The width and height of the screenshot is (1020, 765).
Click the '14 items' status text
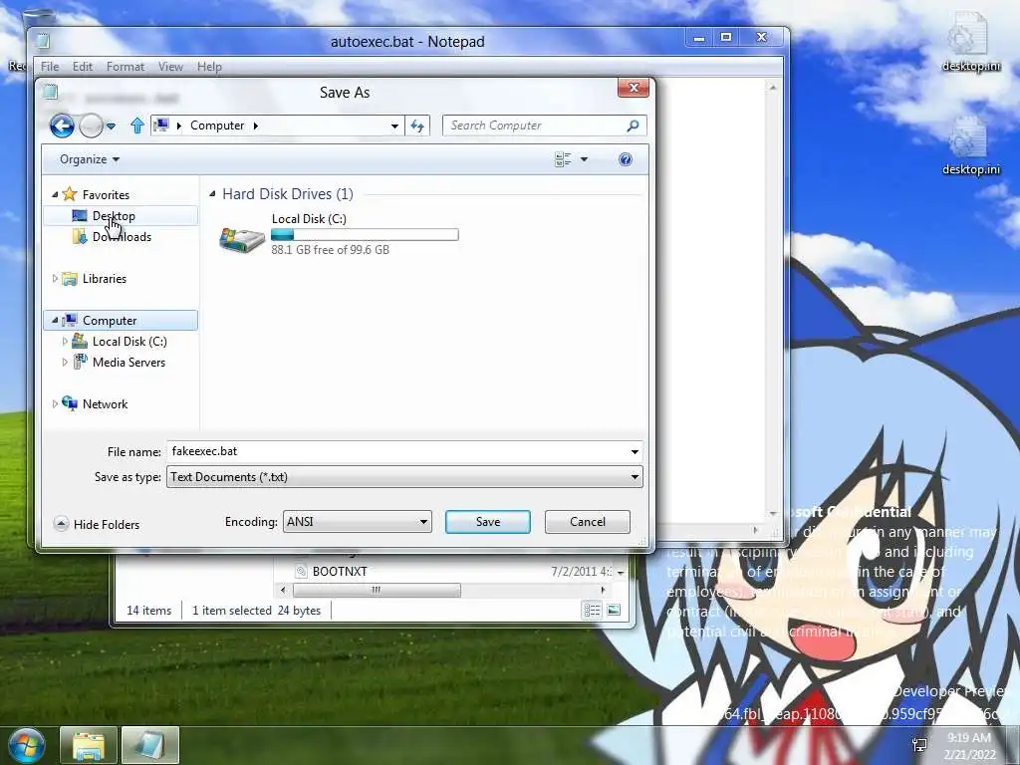pyautogui.click(x=149, y=611)
